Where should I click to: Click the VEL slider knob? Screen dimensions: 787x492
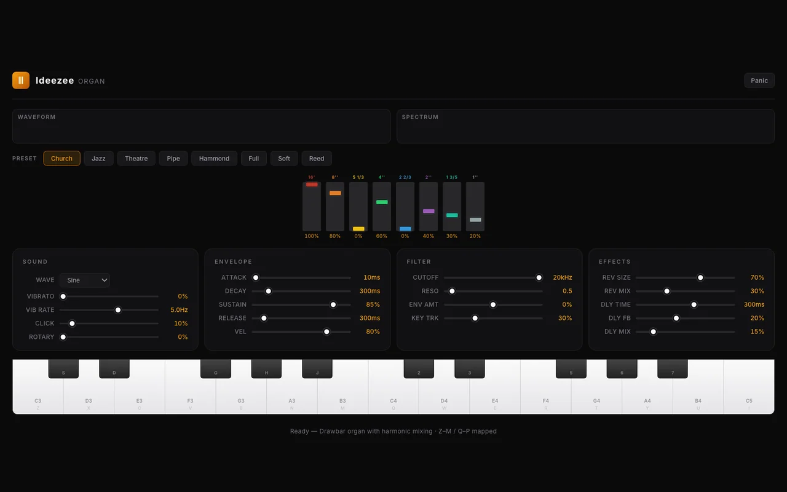(326, 331)
